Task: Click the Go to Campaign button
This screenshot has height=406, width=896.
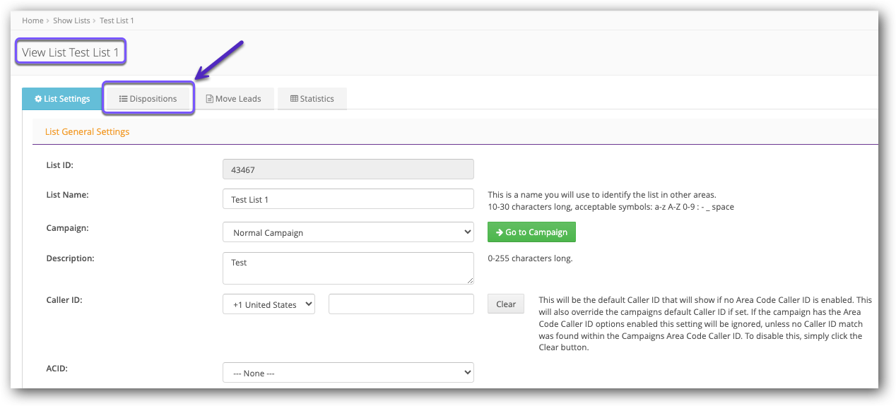Action: pyautogui.click(x=531, y=232)
